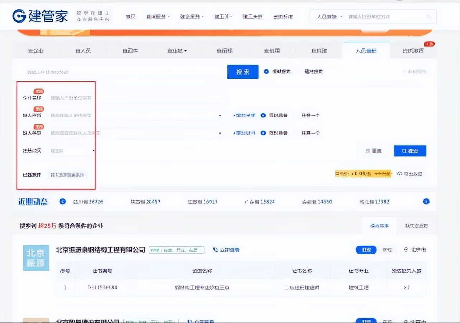This screenshot has height=323, width=460.
Task: Click the 导出数据 link
Action: click(410, 174)
